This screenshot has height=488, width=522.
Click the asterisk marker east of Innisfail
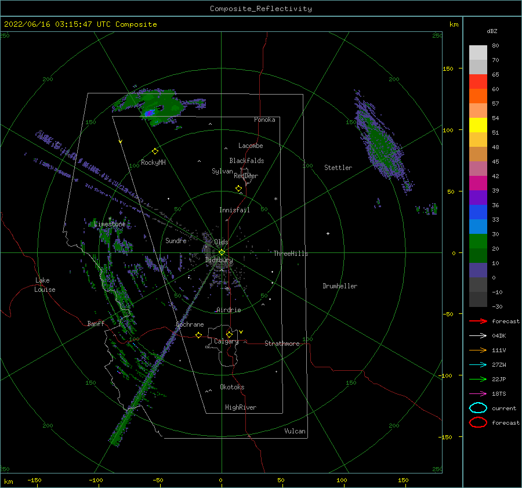(x=275, y=199)
